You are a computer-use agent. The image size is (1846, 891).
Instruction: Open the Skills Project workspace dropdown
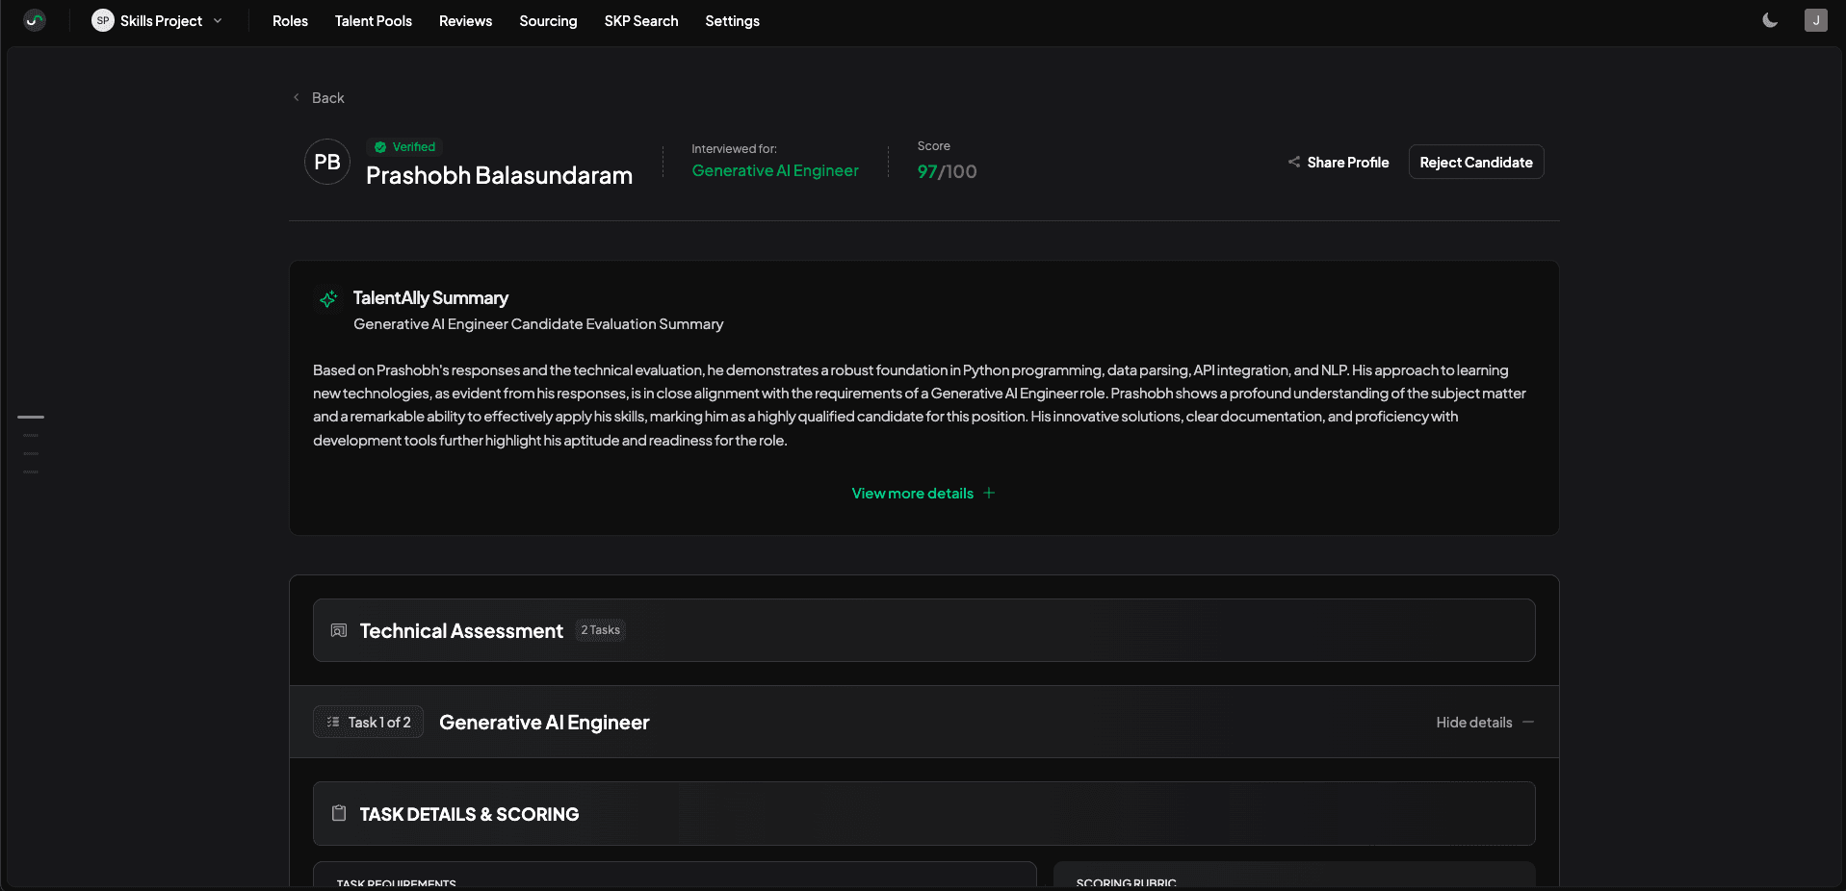pos(158,20)
